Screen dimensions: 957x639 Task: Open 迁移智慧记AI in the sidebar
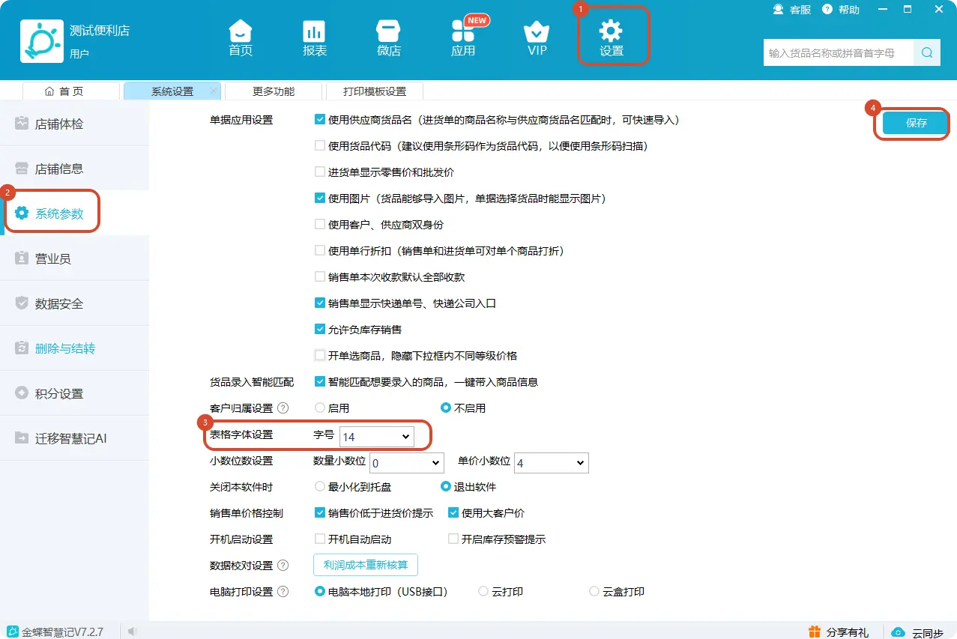(75, 438)
